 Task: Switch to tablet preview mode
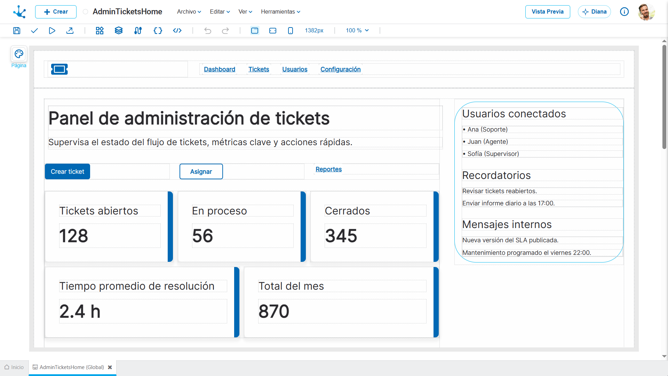[x=273, y=31]
